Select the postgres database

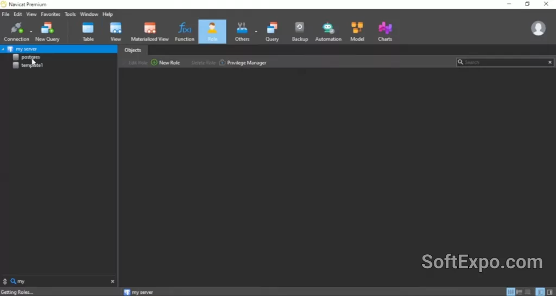pos(30,57)
